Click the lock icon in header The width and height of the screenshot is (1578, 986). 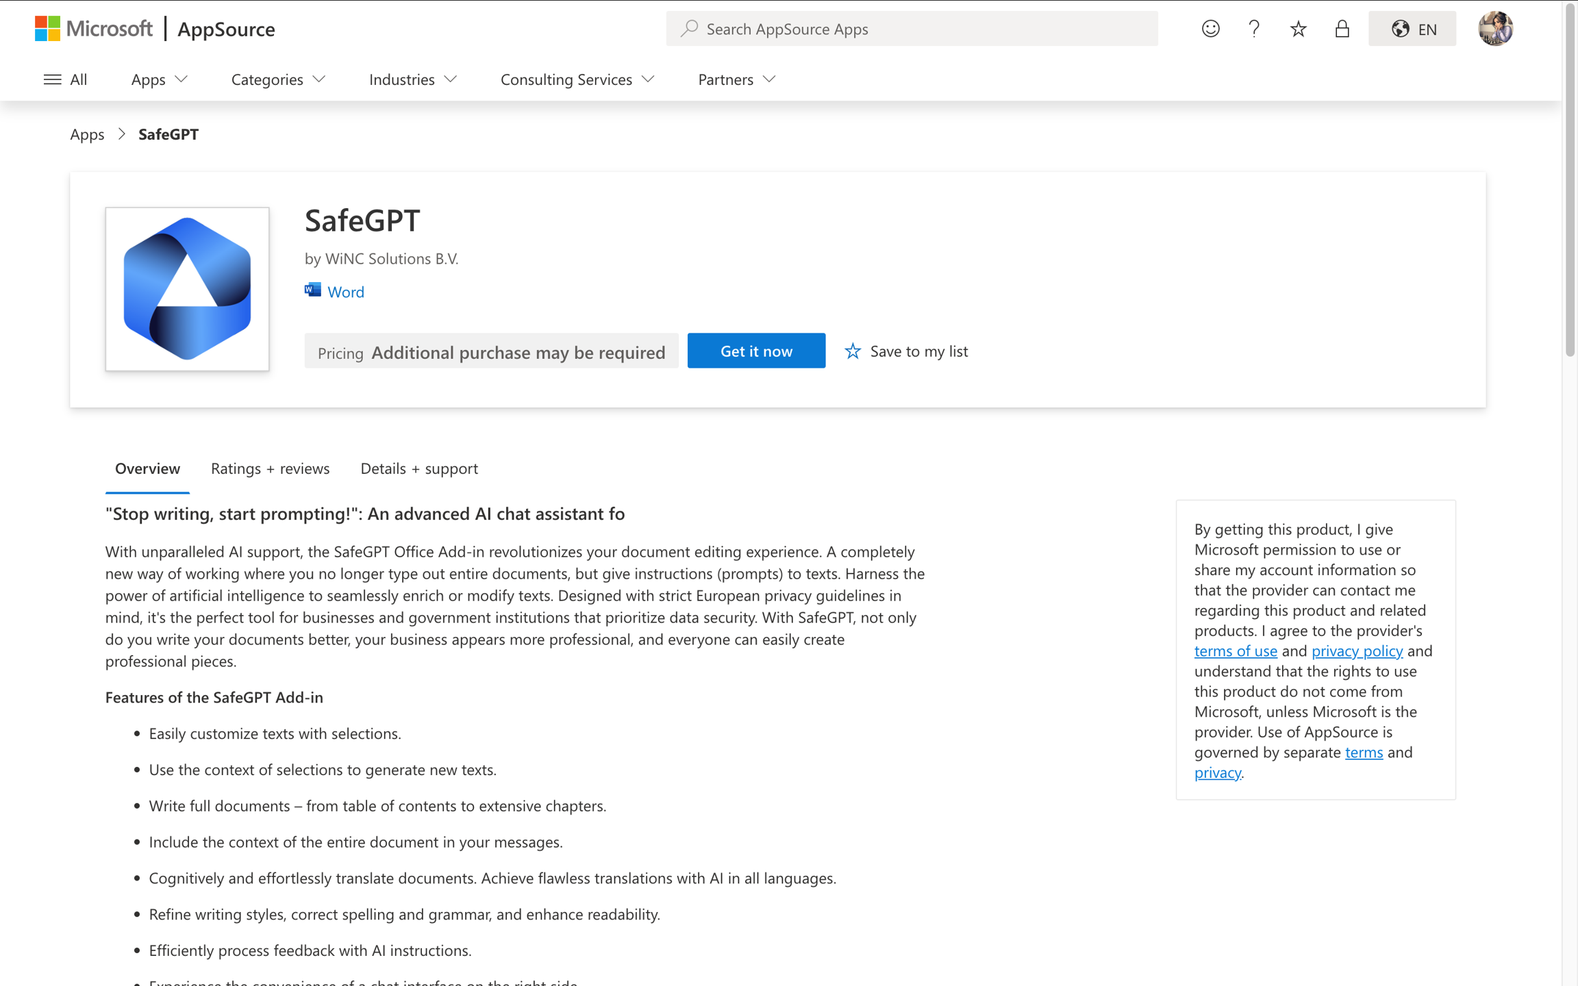tap(1342, 29)
